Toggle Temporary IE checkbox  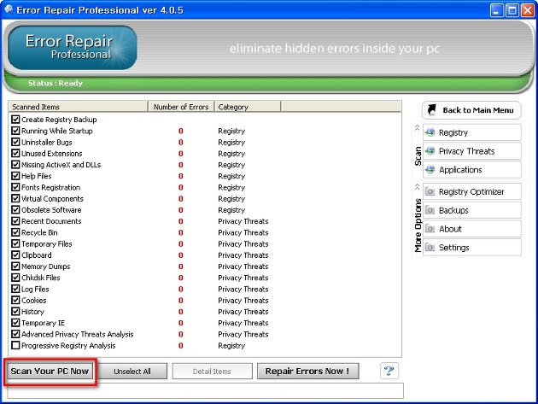pyautogui.click(x=15, y=323)
